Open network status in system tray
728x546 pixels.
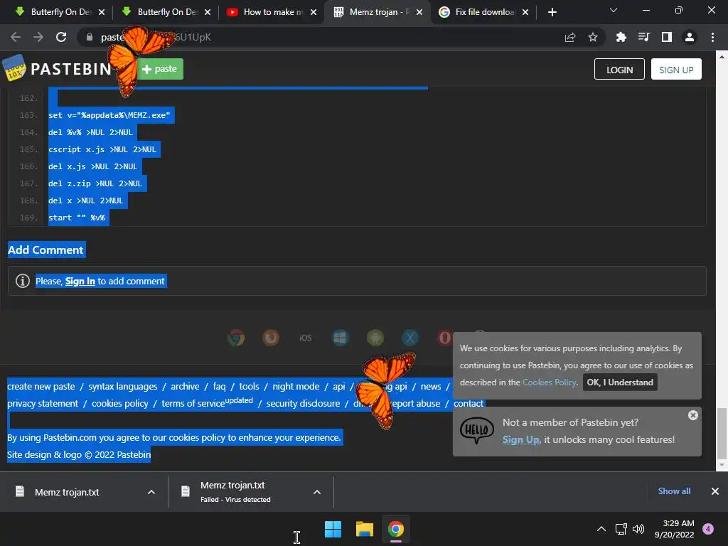[621, 529]
